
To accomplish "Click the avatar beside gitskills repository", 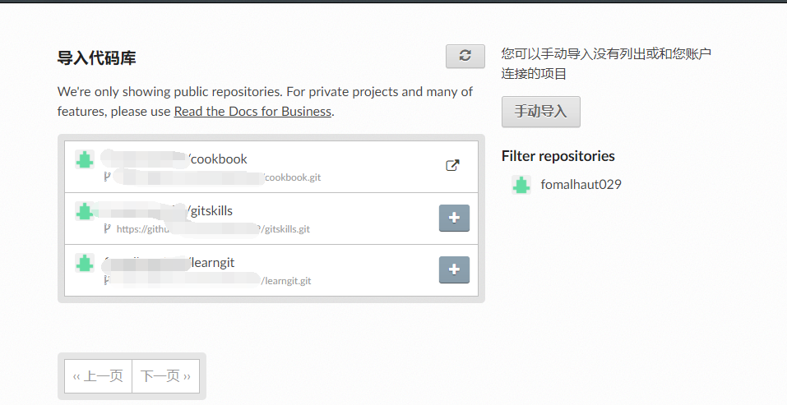I will [85, 211].
